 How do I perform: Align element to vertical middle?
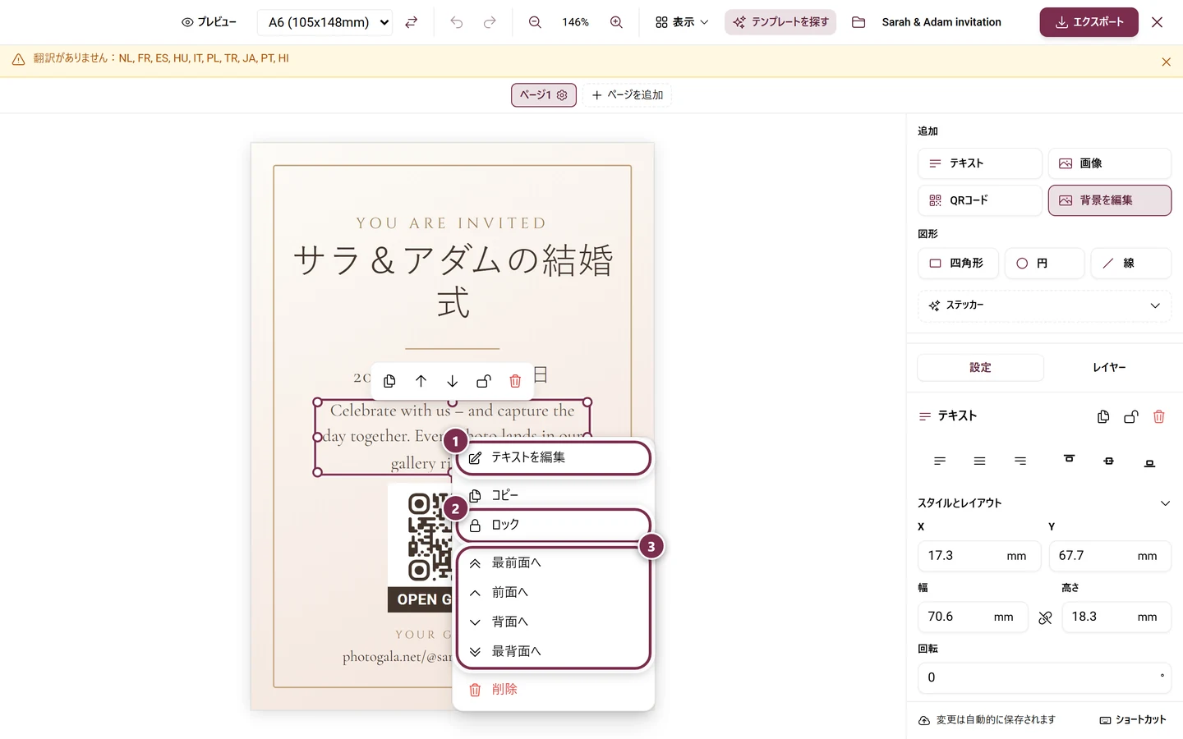click(x=1108, y=461)
